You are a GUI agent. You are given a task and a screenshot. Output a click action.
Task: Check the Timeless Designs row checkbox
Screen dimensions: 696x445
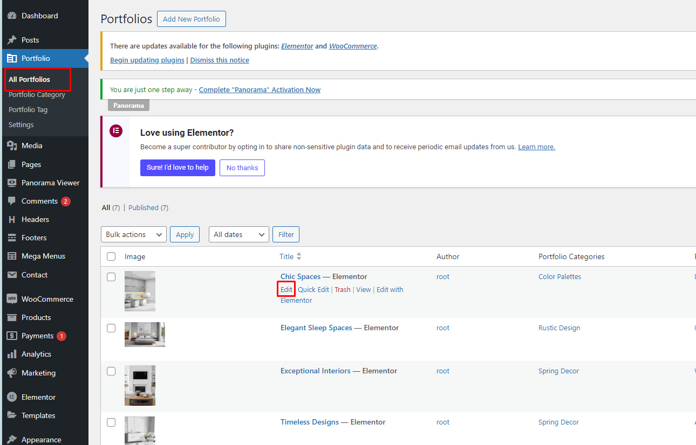coord(111,422)
